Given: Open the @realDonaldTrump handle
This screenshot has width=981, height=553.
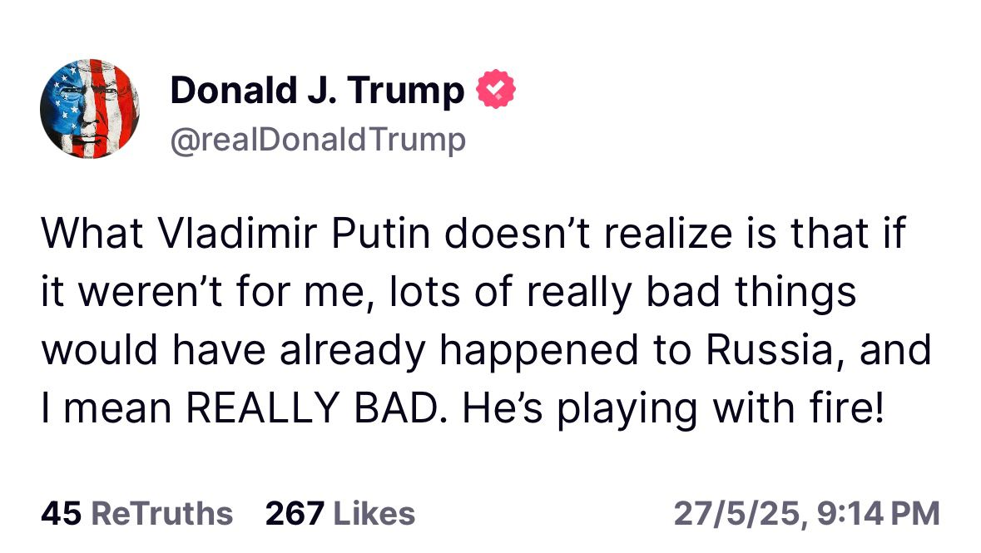Looking at the screenshot, I should tap(318, 140).
